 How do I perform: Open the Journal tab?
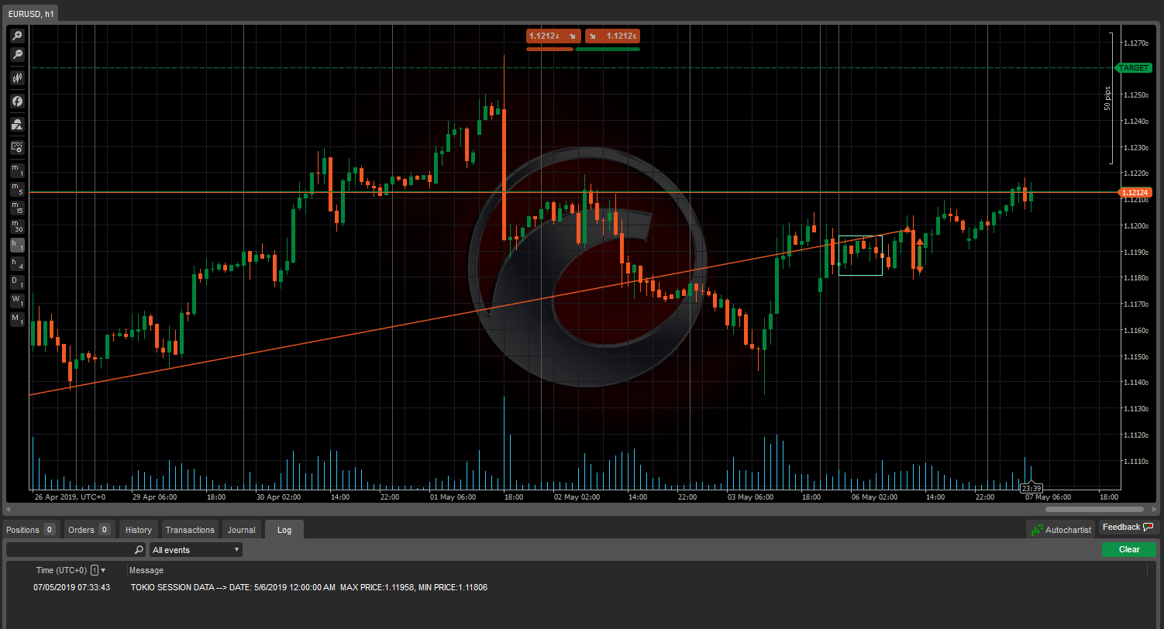(241, 530)
